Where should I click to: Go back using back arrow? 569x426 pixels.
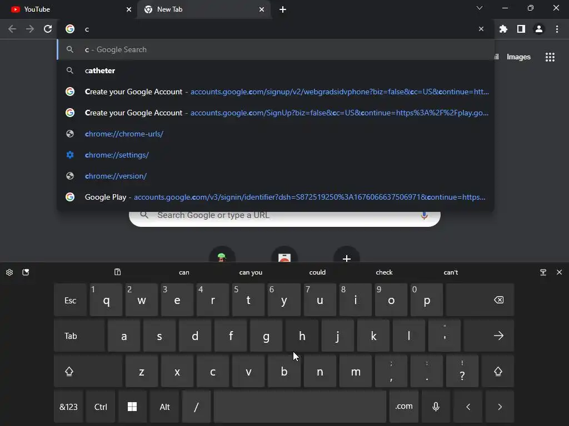pyautogui.click(x=12, y=29)
